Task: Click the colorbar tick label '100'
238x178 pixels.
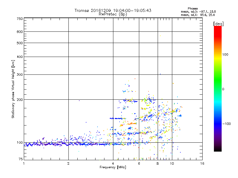Action: click(225, 55)
